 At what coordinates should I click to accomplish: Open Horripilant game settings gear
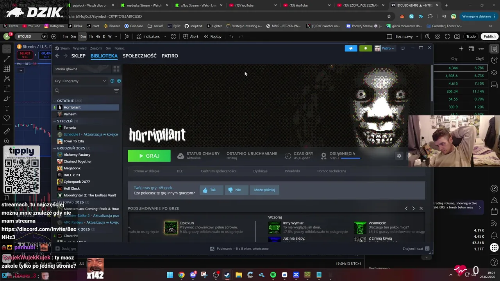[399, 156]
